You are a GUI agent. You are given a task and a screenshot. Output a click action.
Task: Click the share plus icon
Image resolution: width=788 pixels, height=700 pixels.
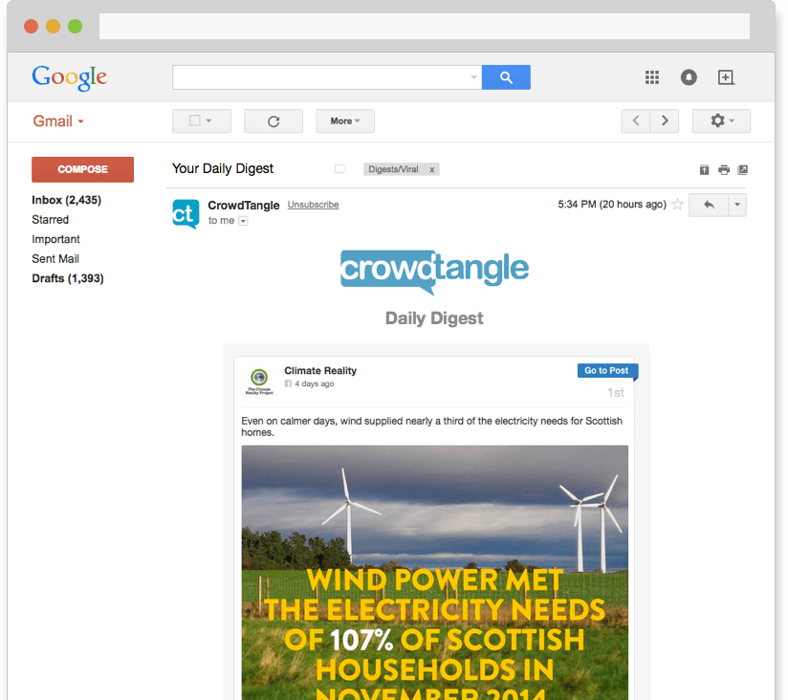[726, 77]
